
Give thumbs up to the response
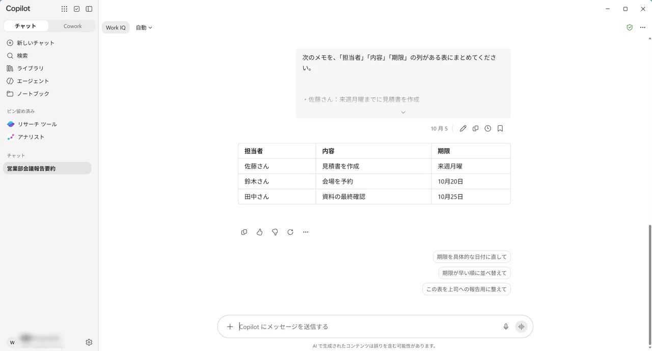[x=259, y=232]
